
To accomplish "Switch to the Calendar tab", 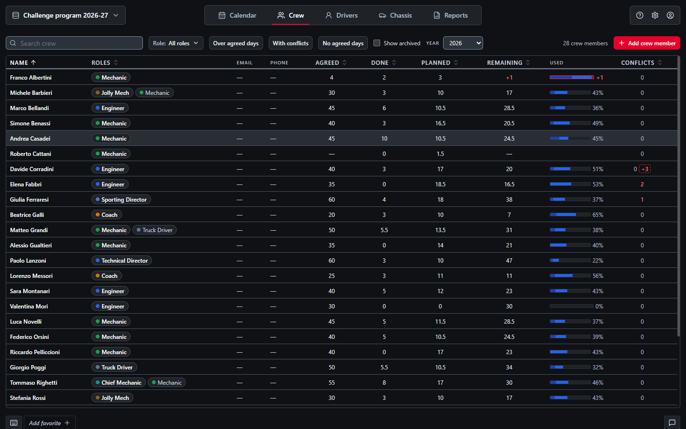I will pos(237,15).
